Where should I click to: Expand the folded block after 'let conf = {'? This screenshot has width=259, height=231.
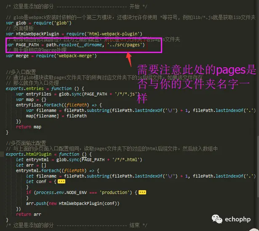(61, 182)
